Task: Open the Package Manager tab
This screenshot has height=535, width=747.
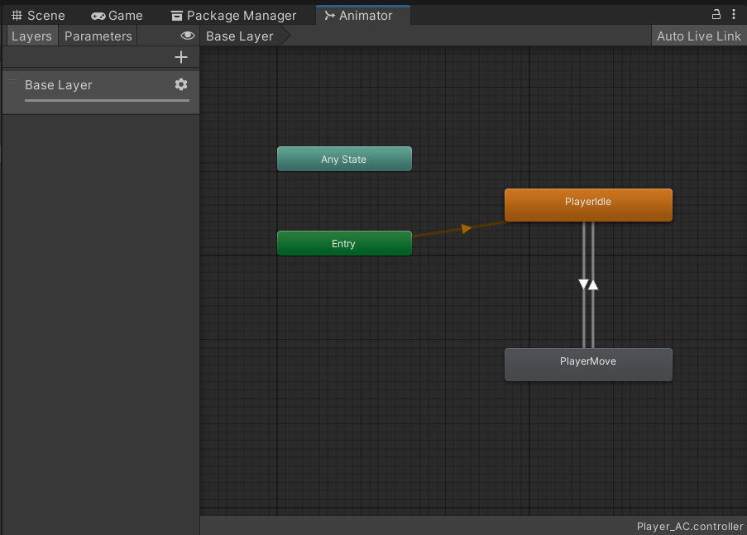Action: 233,15
